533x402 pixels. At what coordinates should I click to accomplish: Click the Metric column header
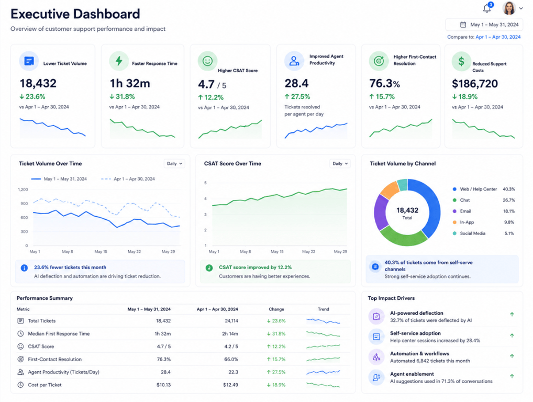click(x=23, y=309)
